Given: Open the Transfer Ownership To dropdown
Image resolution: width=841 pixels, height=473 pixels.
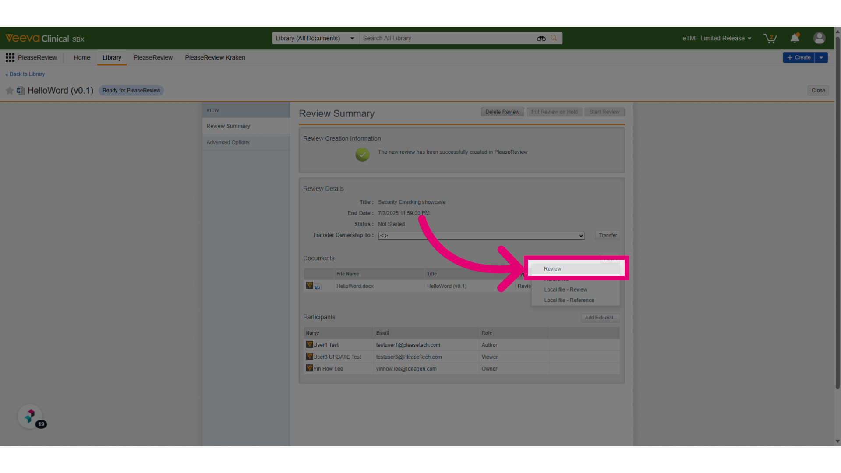Looking at the screenshot, I should (x=481, y=236).
